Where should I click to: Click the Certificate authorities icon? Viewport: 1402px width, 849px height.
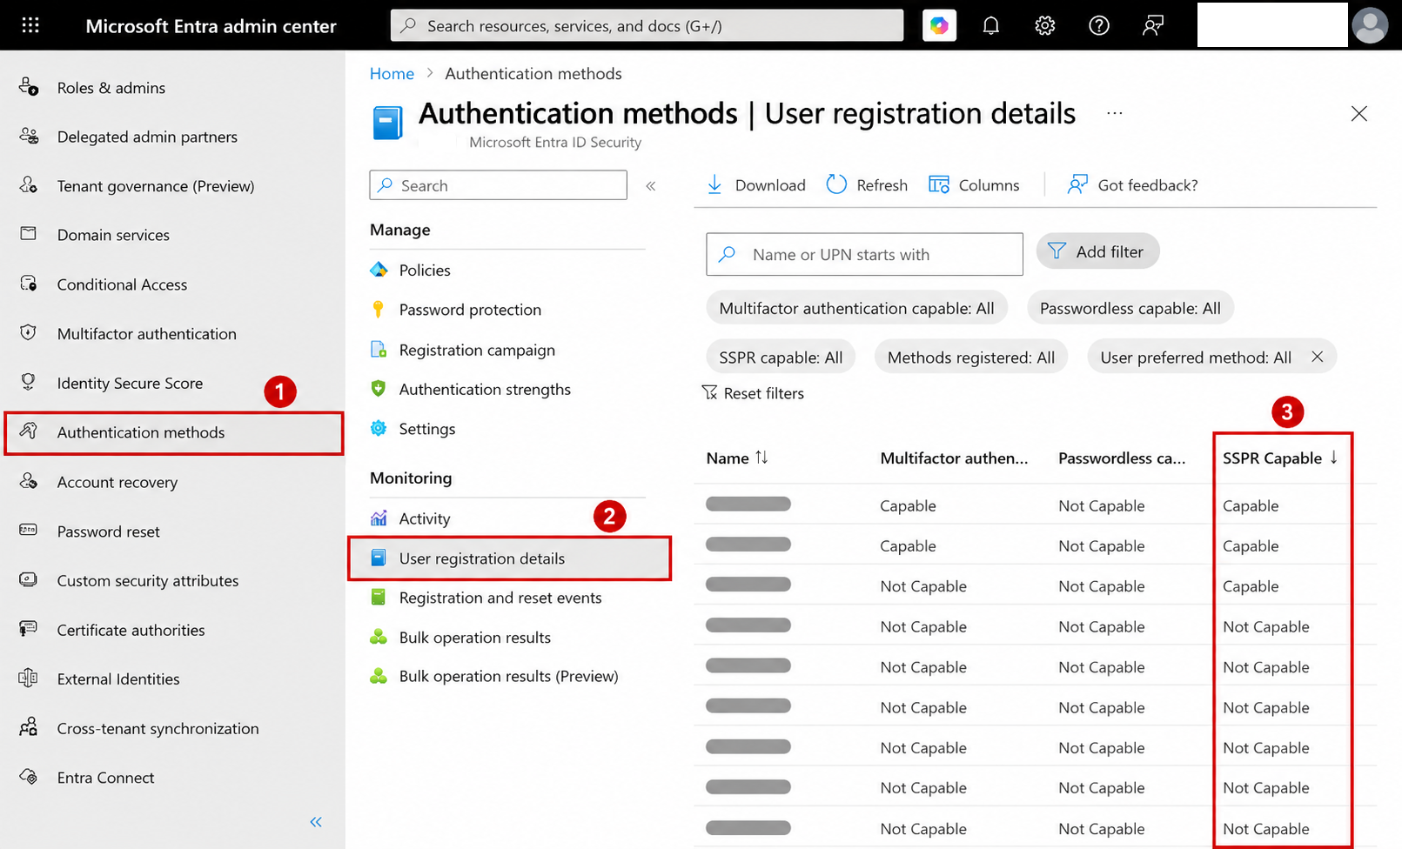tap(29, 629)
